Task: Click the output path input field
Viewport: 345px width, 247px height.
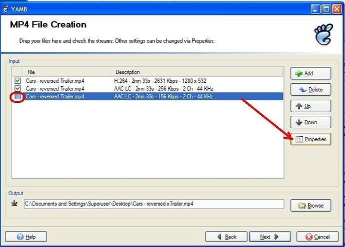Action: coord(154,204)
